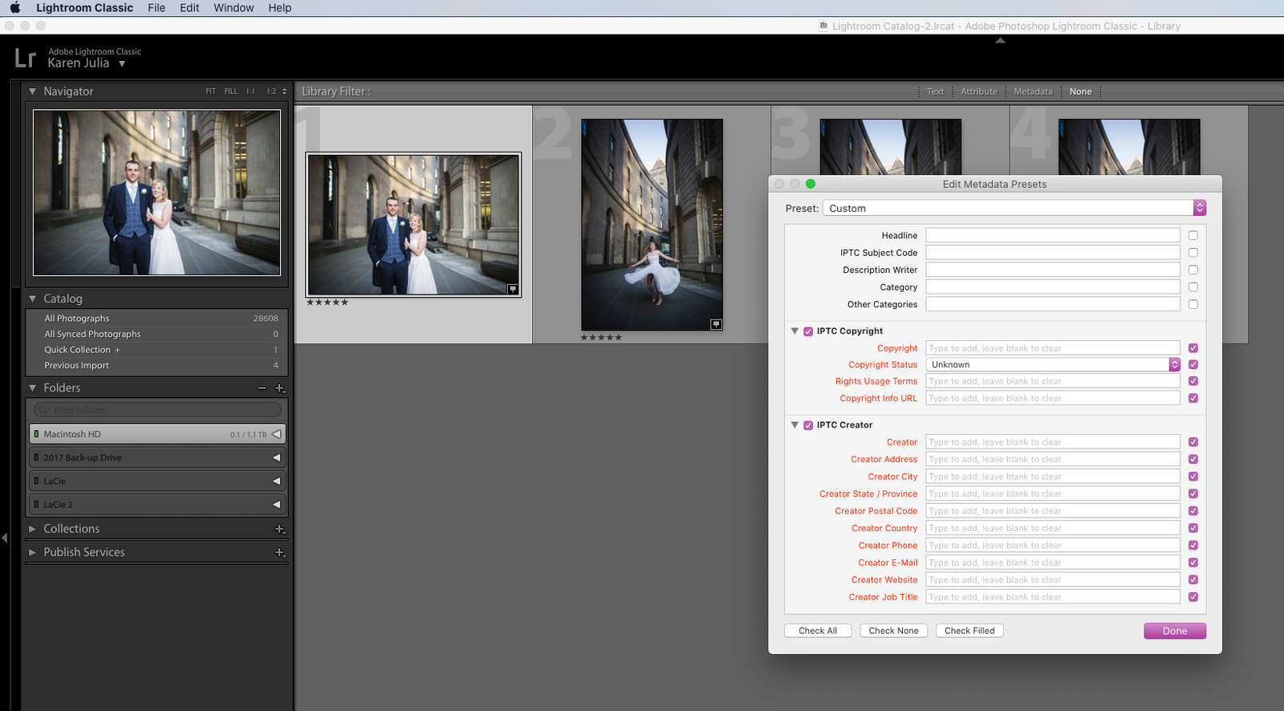The height and width of the screenshot is (711, 1284).
Task: Select the couple photo thumbnail in grid
Action: [413, 225]
